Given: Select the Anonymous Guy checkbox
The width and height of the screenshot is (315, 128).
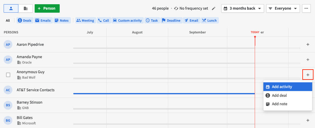Looking at the screenshot, I should pyautogui.click(x=8, y=75).
